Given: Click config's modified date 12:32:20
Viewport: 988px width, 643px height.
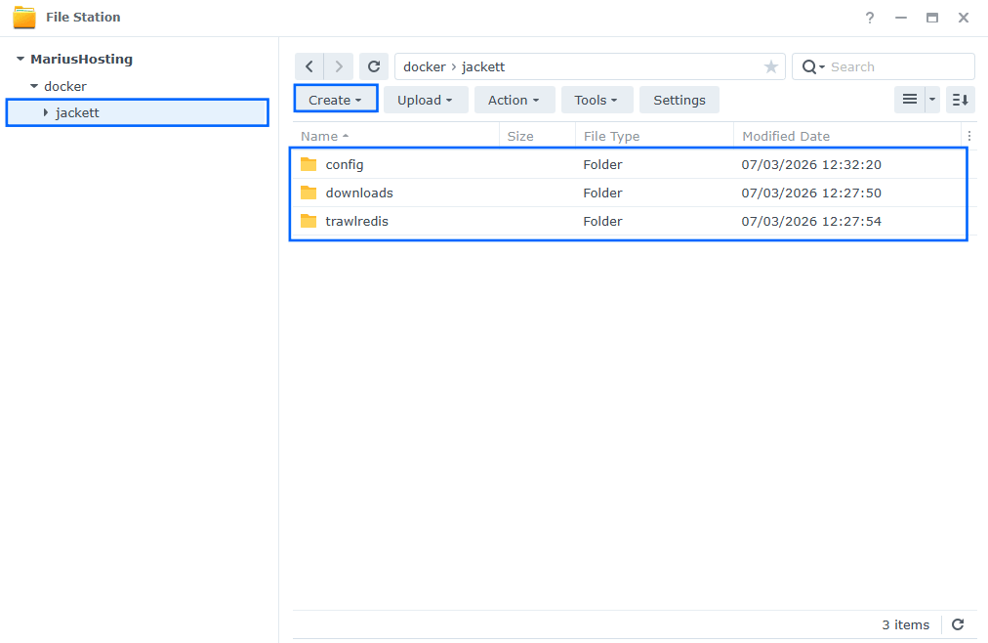Looking at the screenshot, I should (811, 164).
